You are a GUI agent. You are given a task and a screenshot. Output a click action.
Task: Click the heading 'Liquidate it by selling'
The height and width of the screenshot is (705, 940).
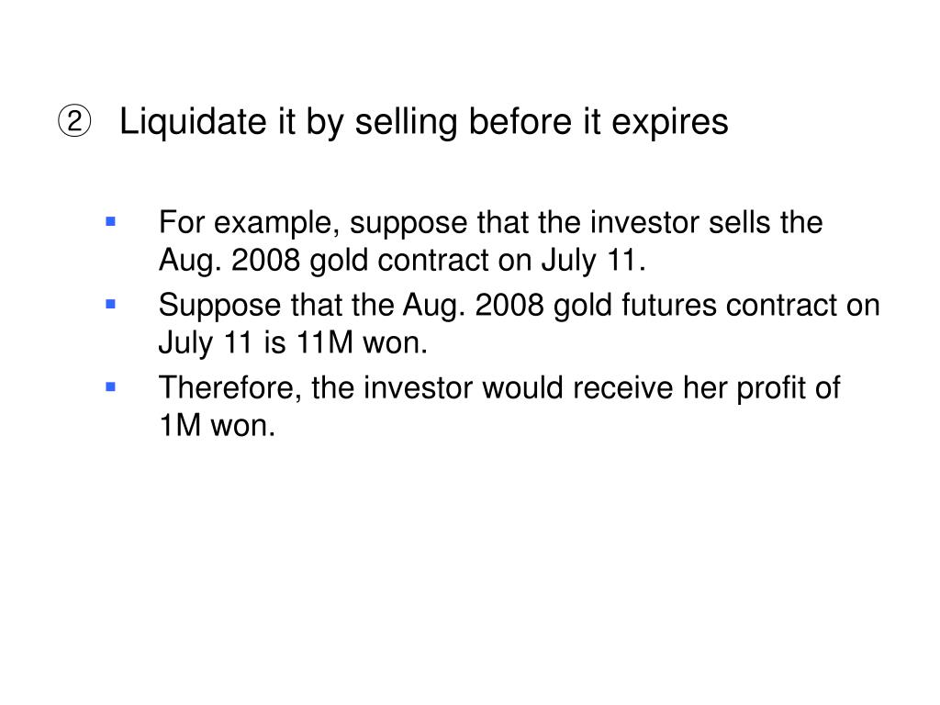(x=289, y=123)
